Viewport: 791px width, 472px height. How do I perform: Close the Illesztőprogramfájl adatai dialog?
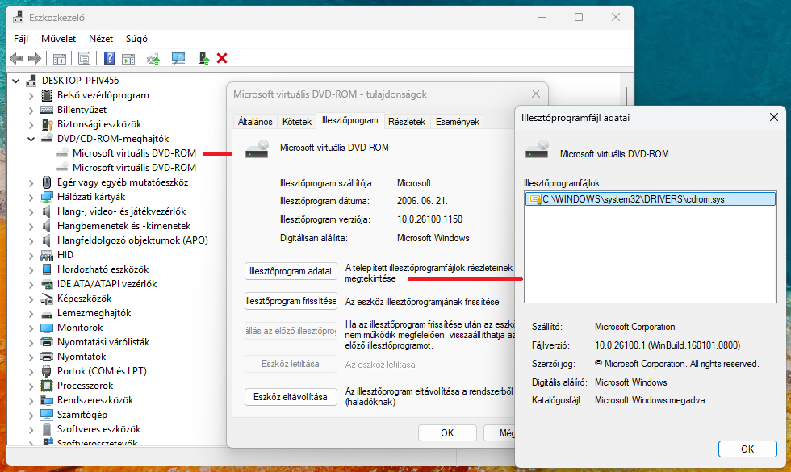click(x=774, y=118)
